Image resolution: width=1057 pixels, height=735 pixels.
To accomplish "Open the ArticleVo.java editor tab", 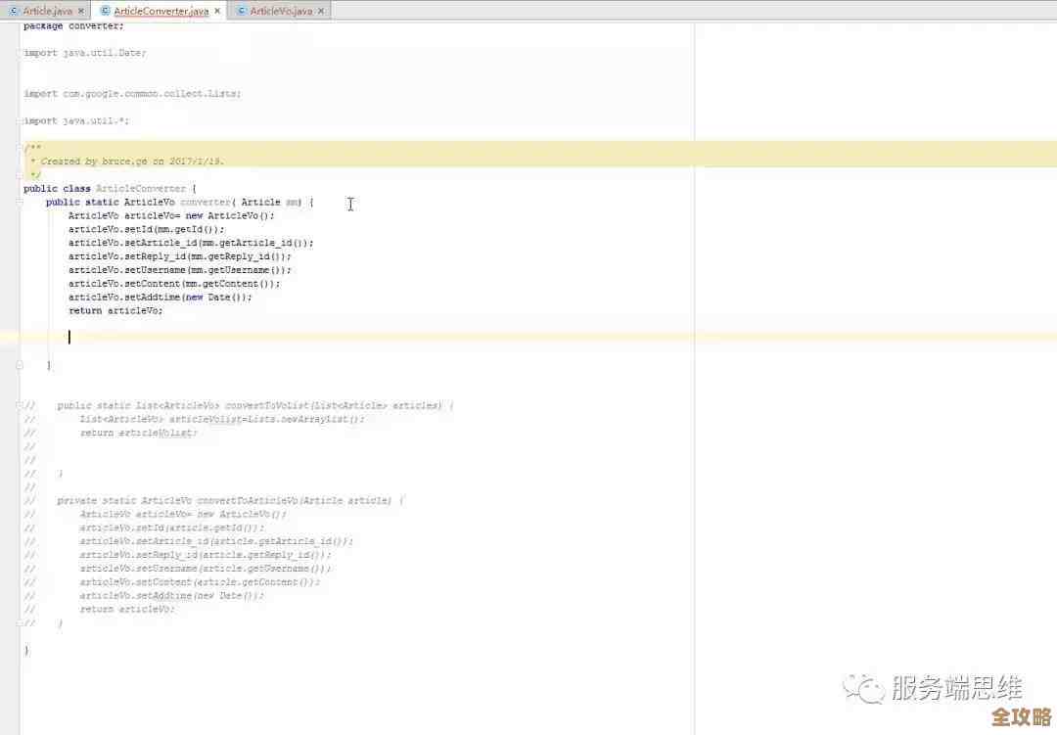I will click(281, 11).
